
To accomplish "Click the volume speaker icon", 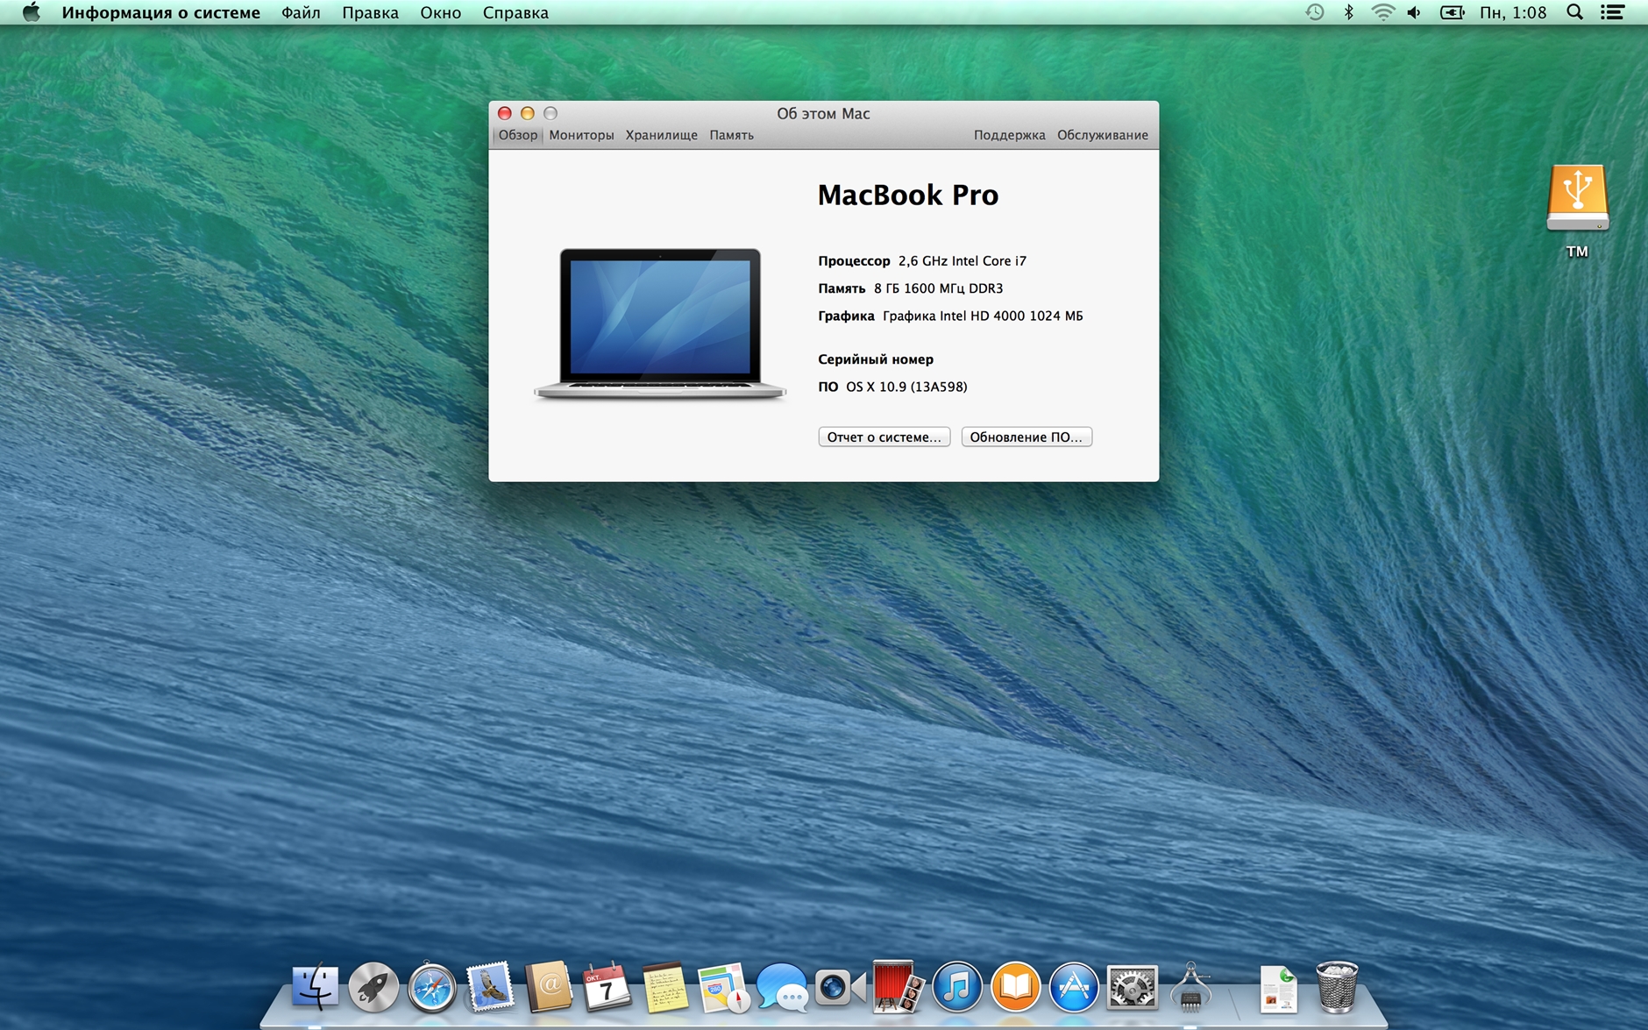I will [1414, 12].
